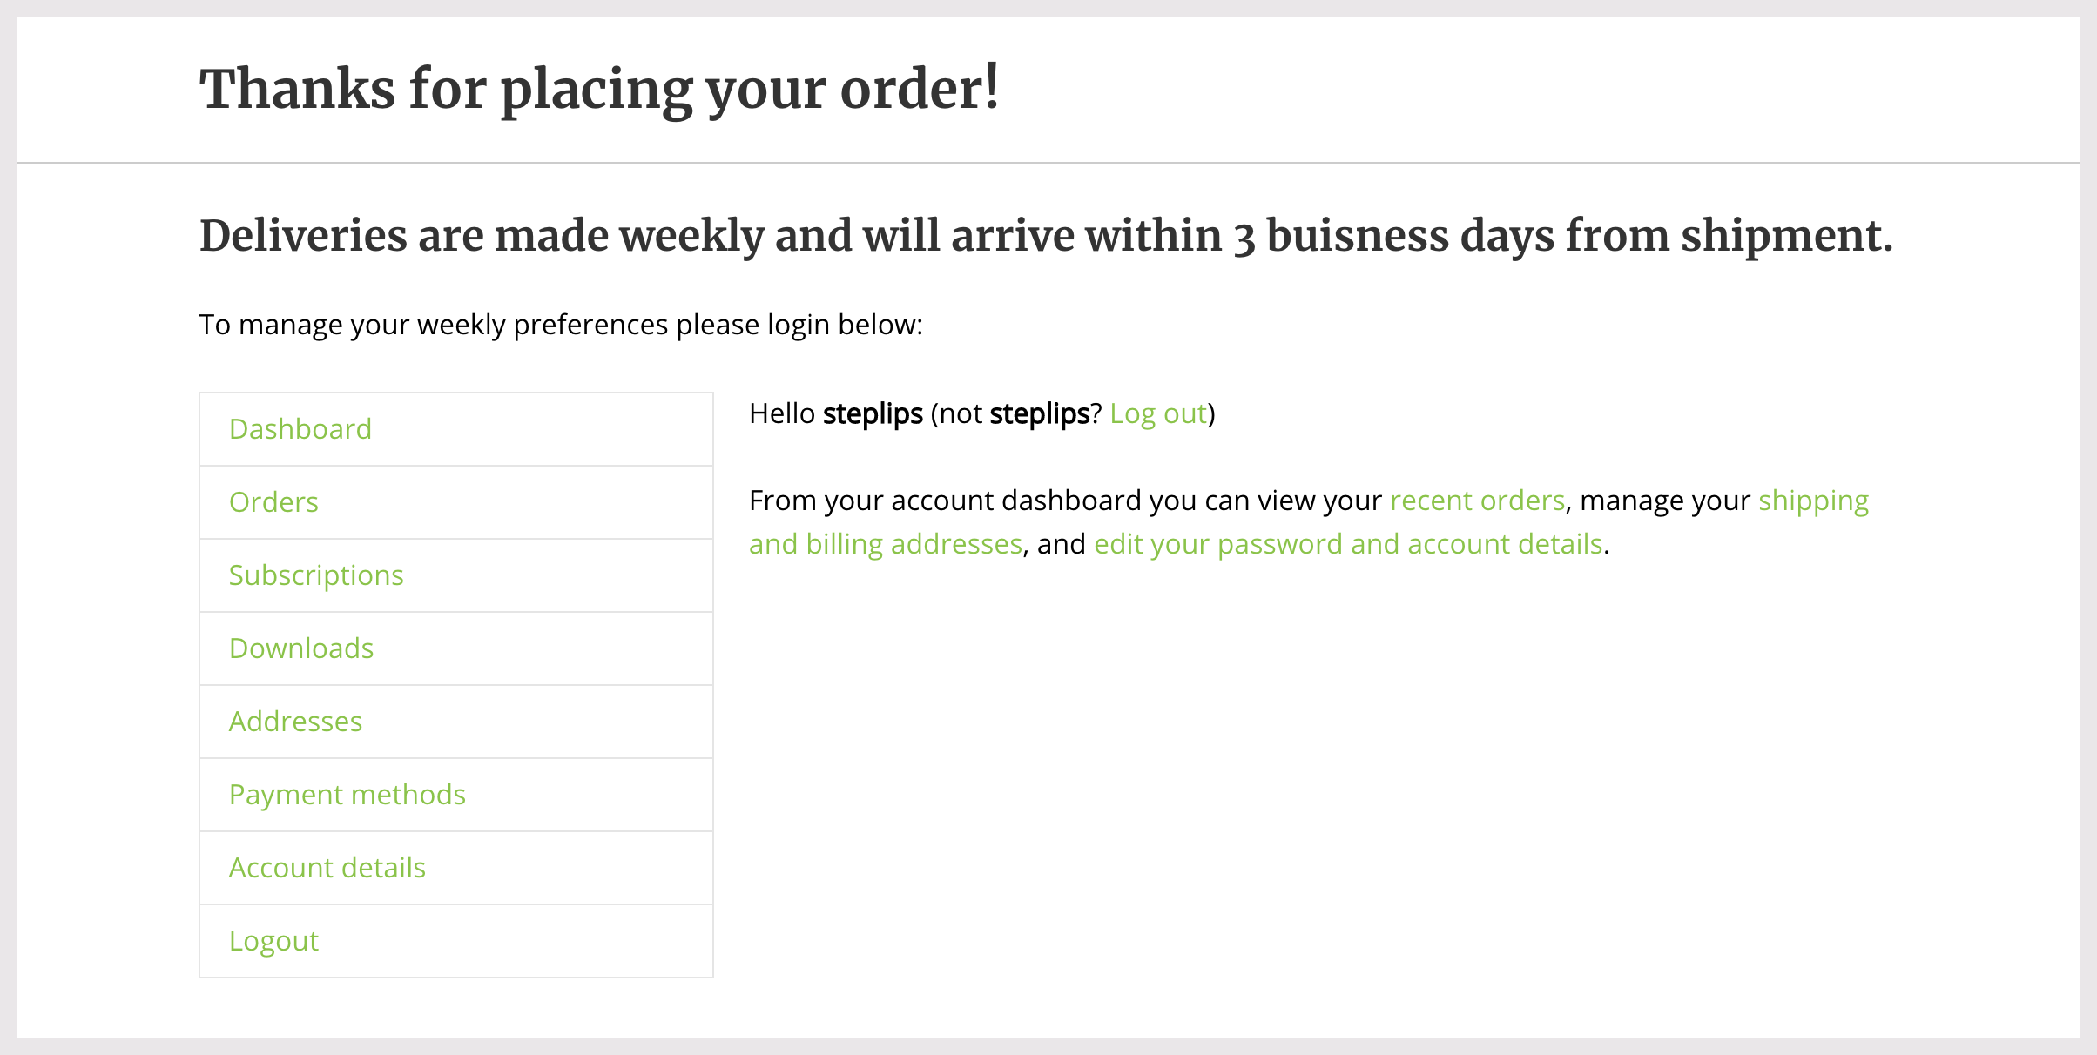Click 'edit your password and account details'
The image size is (2097, 1055).
point(1348,544)
